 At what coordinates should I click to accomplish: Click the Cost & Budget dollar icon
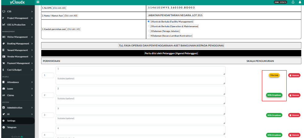click(x=3, y=70)
